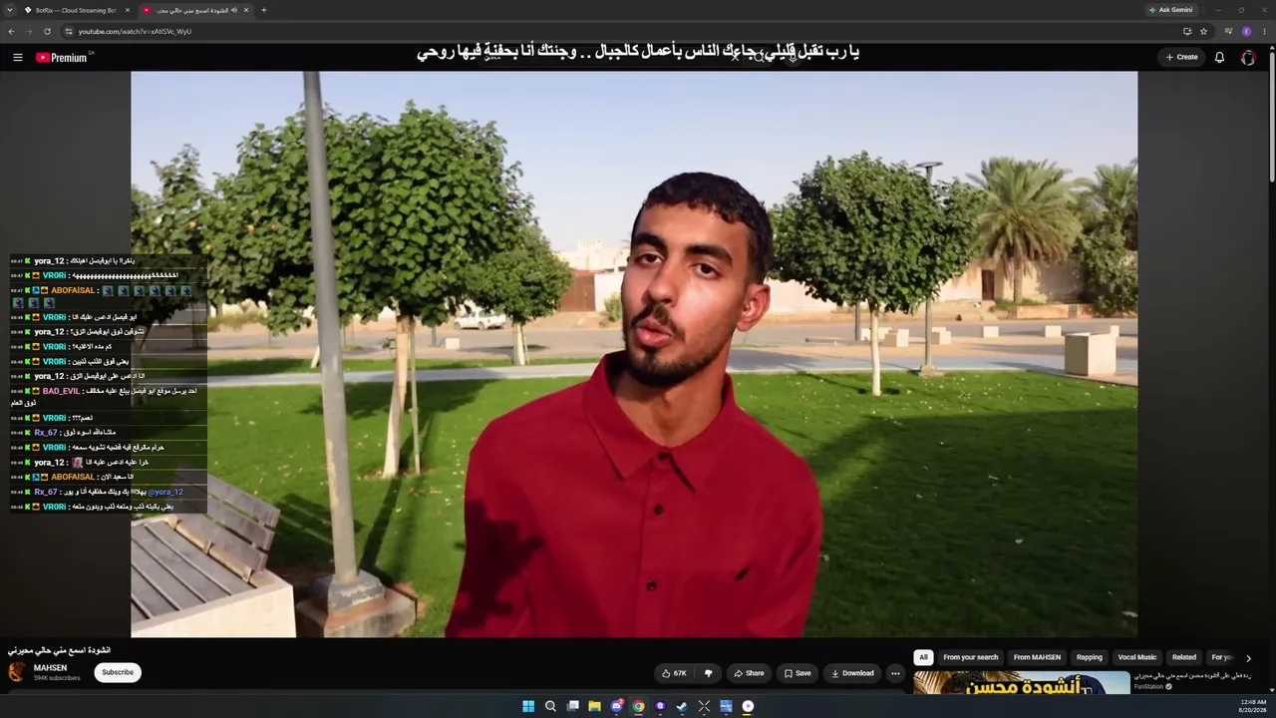Open the FunStation channel link
Screen dimensions: 1276x718
pyautogui.click(x=1148, y=686)
